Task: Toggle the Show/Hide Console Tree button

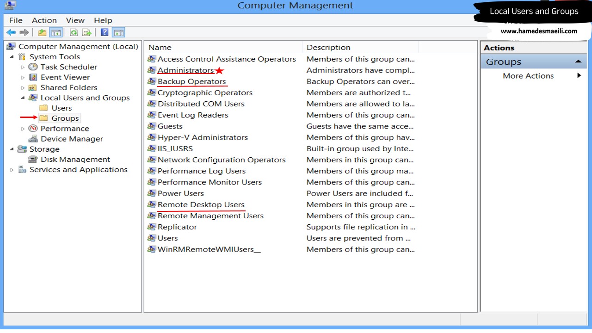Action: (x=56, y=32)
